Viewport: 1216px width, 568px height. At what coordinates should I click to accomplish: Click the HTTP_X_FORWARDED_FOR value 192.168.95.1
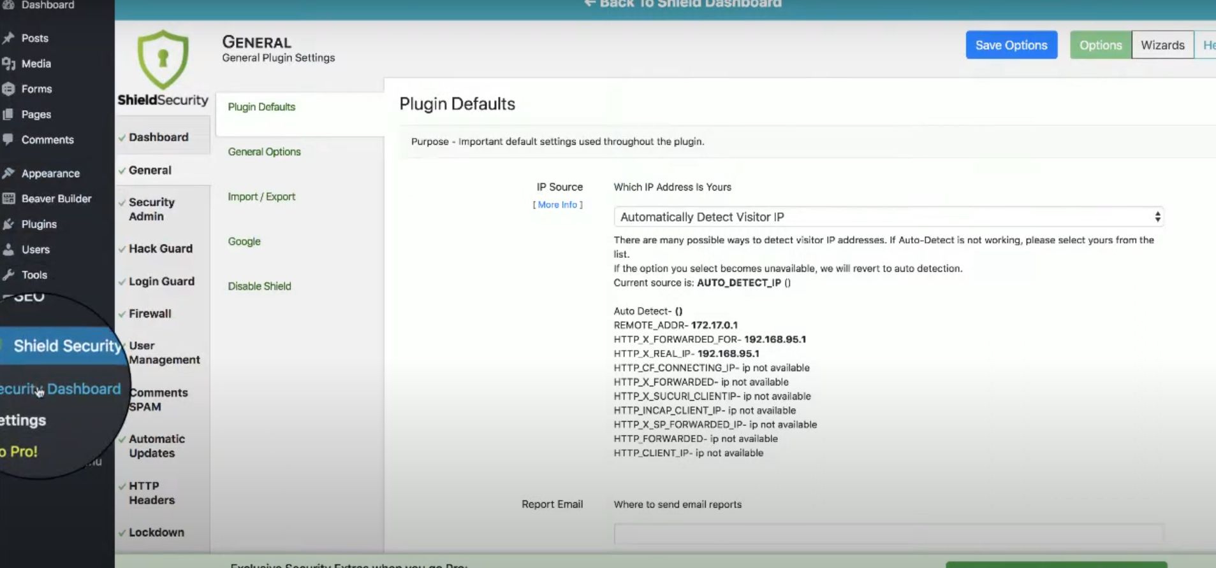[775, 339]
